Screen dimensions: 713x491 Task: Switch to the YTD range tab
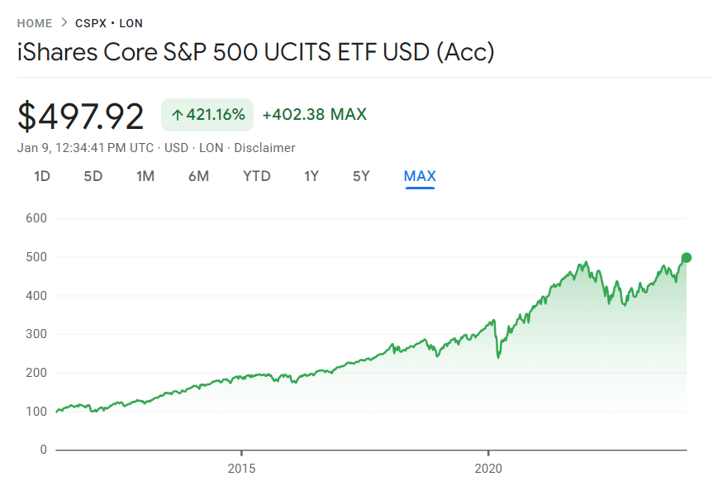(256, 176)
